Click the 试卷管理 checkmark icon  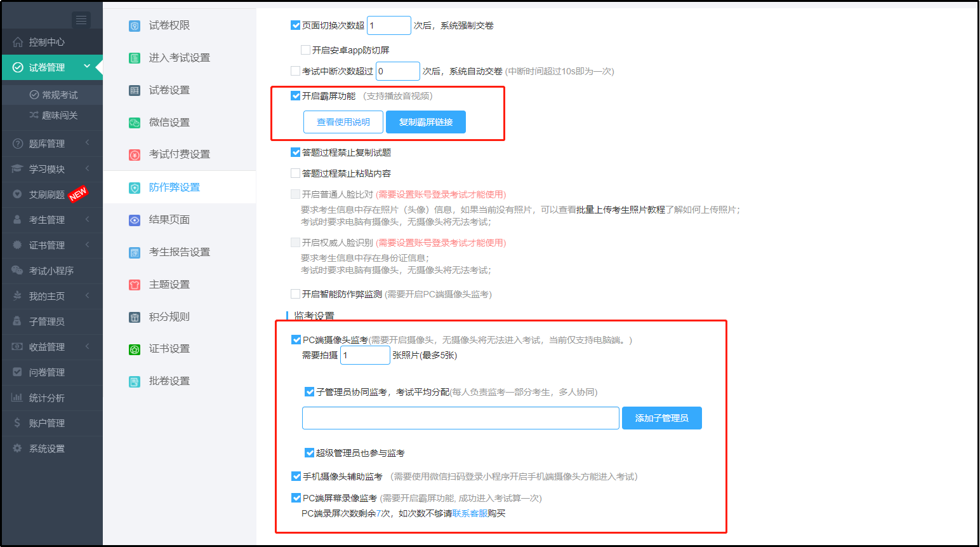pyautogui.click(x=18, y=67)
